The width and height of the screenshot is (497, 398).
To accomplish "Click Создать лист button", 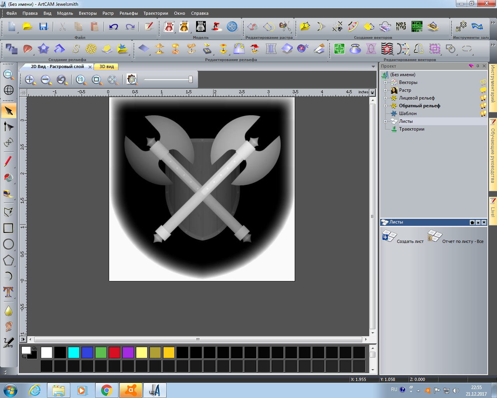I will (x=403, y=236).
